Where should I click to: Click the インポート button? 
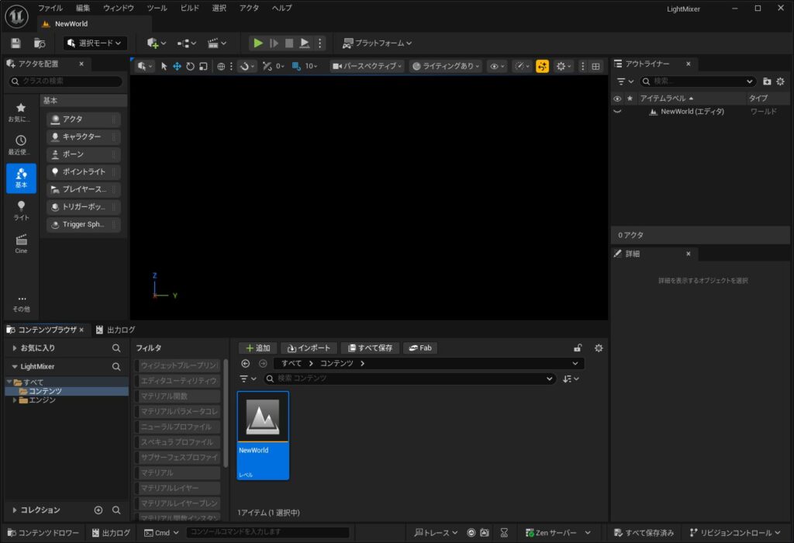coord(309,348)
